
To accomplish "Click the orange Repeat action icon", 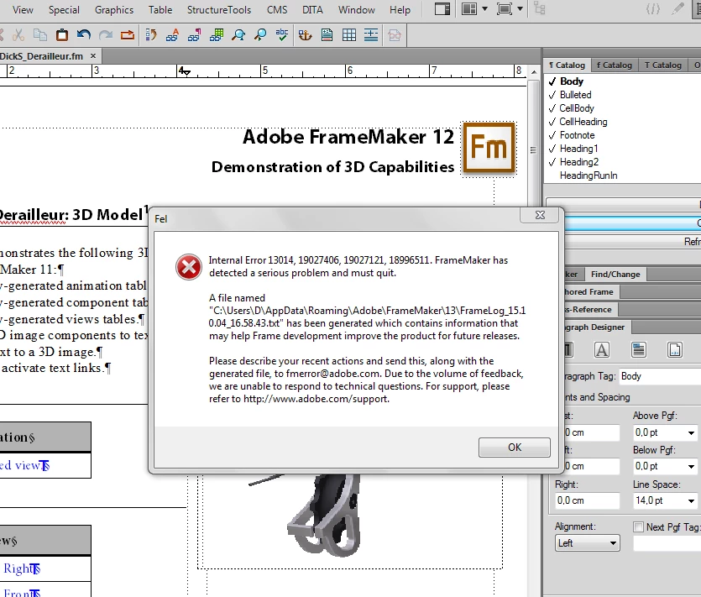I will [128, 35].
